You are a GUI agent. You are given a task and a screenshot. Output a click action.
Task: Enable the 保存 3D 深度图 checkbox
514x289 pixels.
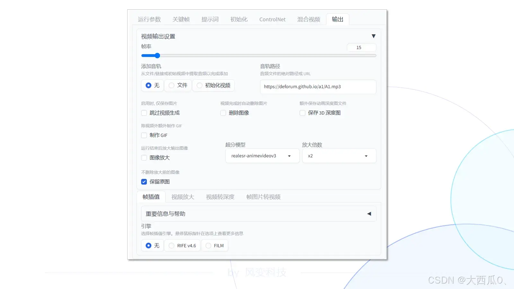302,113
